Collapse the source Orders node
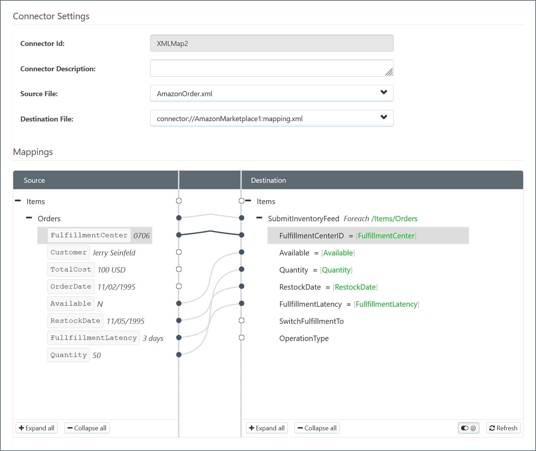Viewport: 536px width, 451px height. [29, 218]
